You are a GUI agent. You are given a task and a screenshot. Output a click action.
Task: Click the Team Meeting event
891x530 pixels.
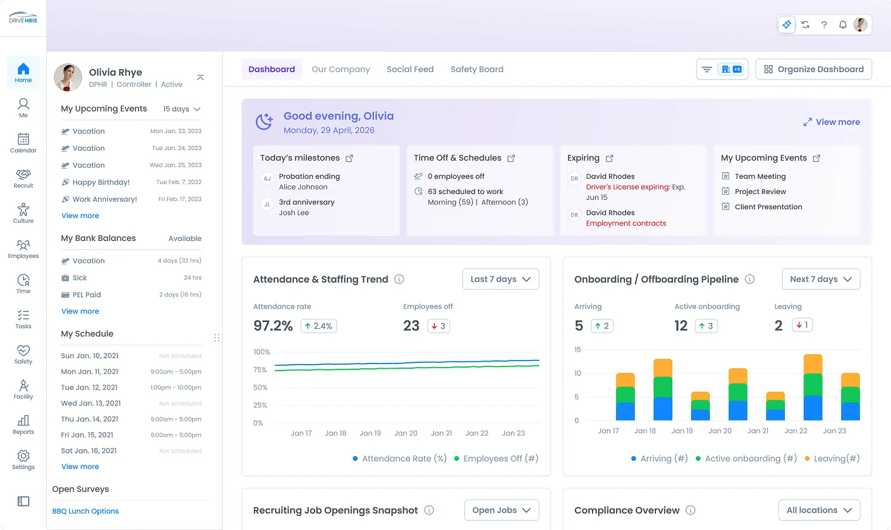tap(760, 176)
